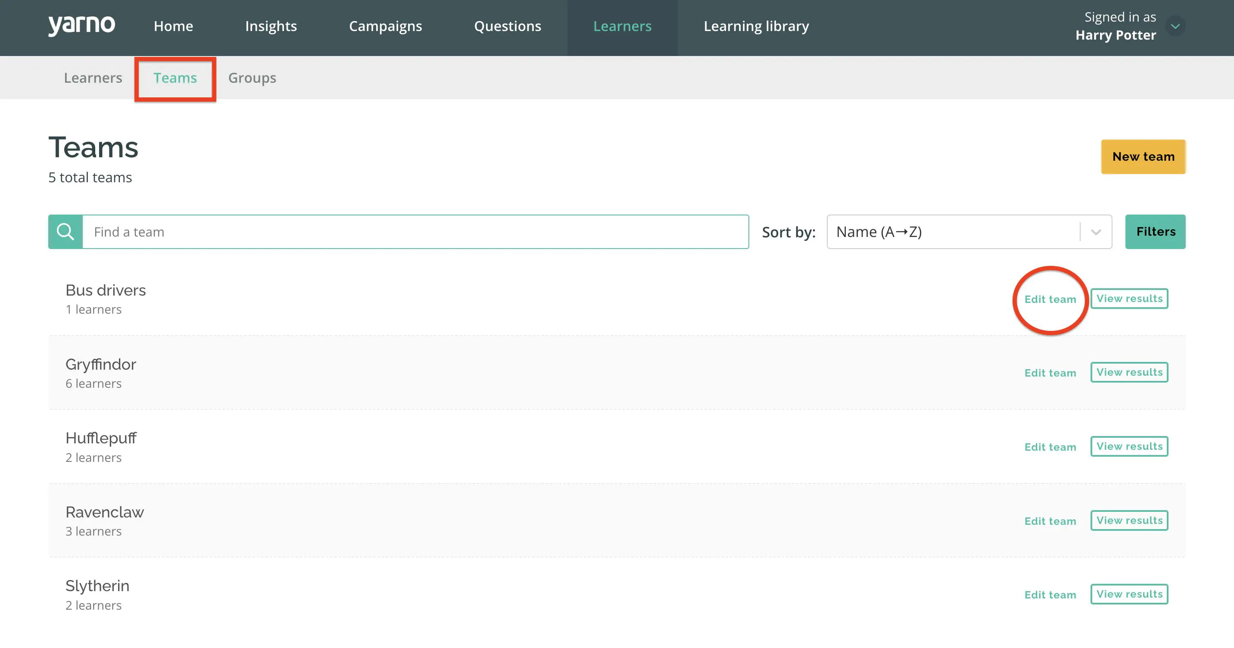View results for Hufflepuff

[1129, 446]
